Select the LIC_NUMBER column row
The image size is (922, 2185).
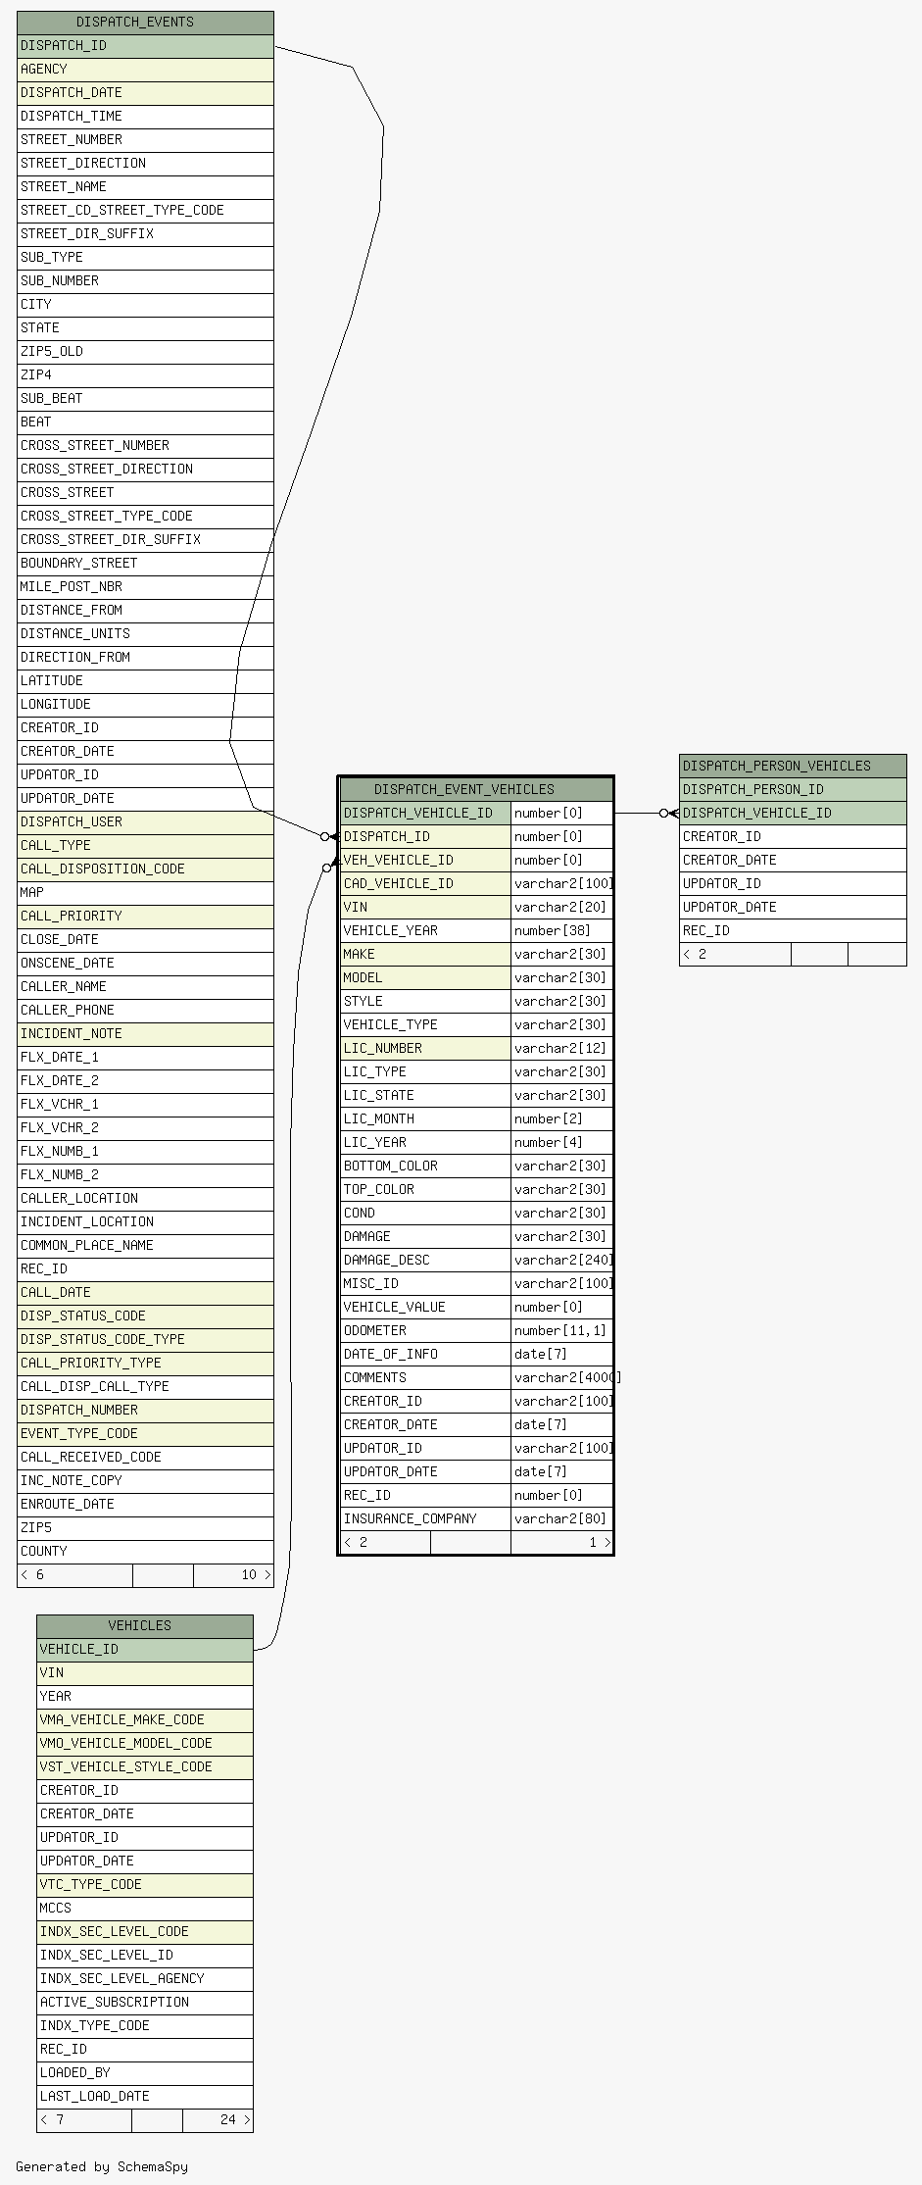click(x=425, y=1048)
